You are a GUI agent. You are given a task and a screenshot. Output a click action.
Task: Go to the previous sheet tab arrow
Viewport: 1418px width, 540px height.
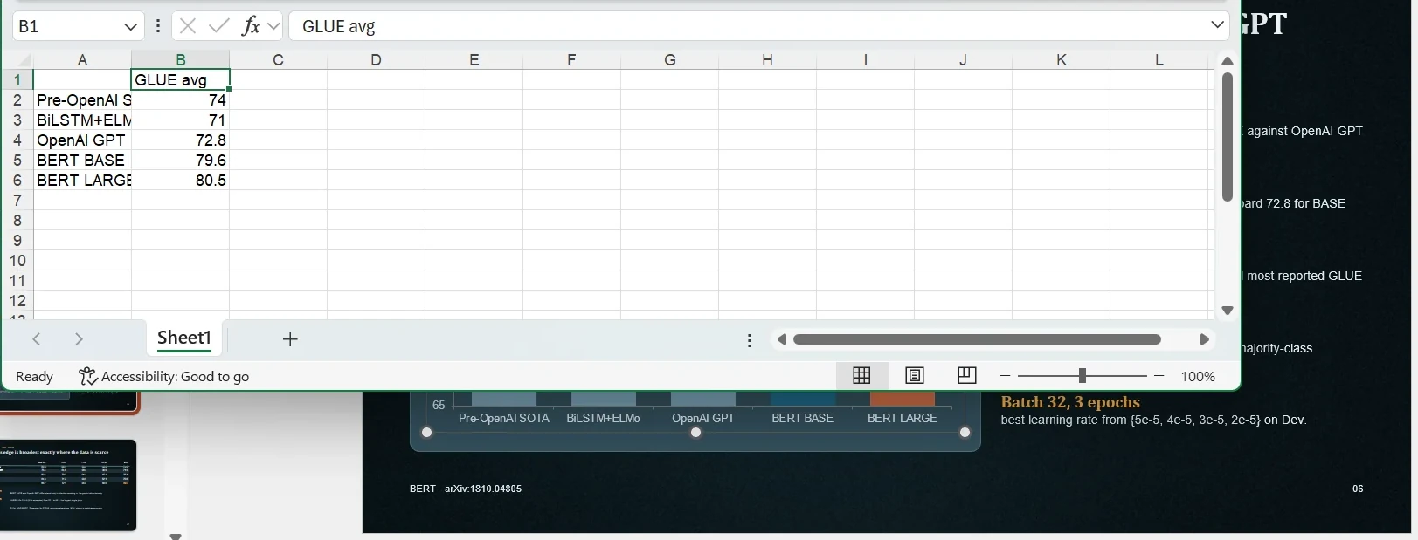pos(37,339)
